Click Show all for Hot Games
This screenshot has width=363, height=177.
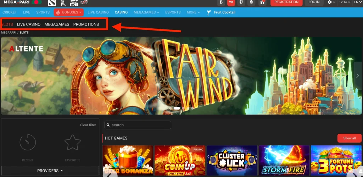[349, 138]
